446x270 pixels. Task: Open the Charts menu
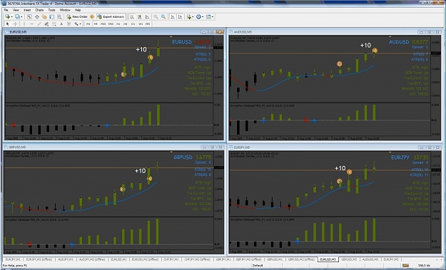coord(39,10)
